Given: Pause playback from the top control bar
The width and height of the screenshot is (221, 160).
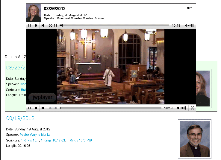Looking at the screenshot, I should click(29, 25).
